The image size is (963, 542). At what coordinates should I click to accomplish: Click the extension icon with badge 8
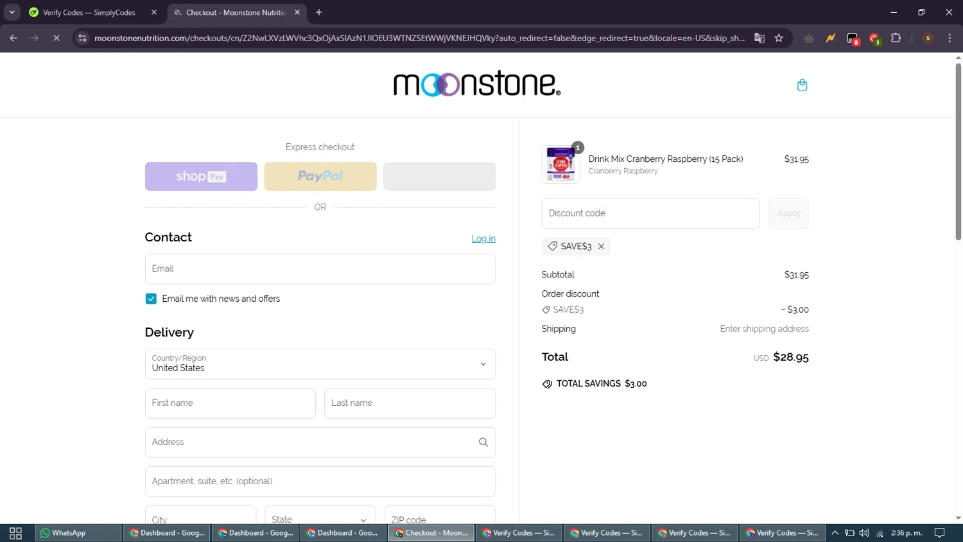click(853, 39)
